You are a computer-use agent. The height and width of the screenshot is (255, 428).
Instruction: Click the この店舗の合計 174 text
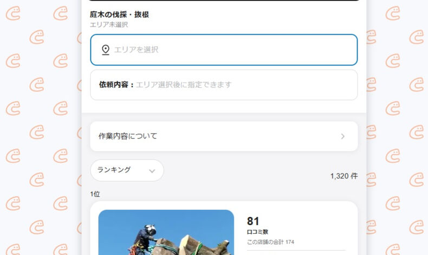tap(270, 242)
